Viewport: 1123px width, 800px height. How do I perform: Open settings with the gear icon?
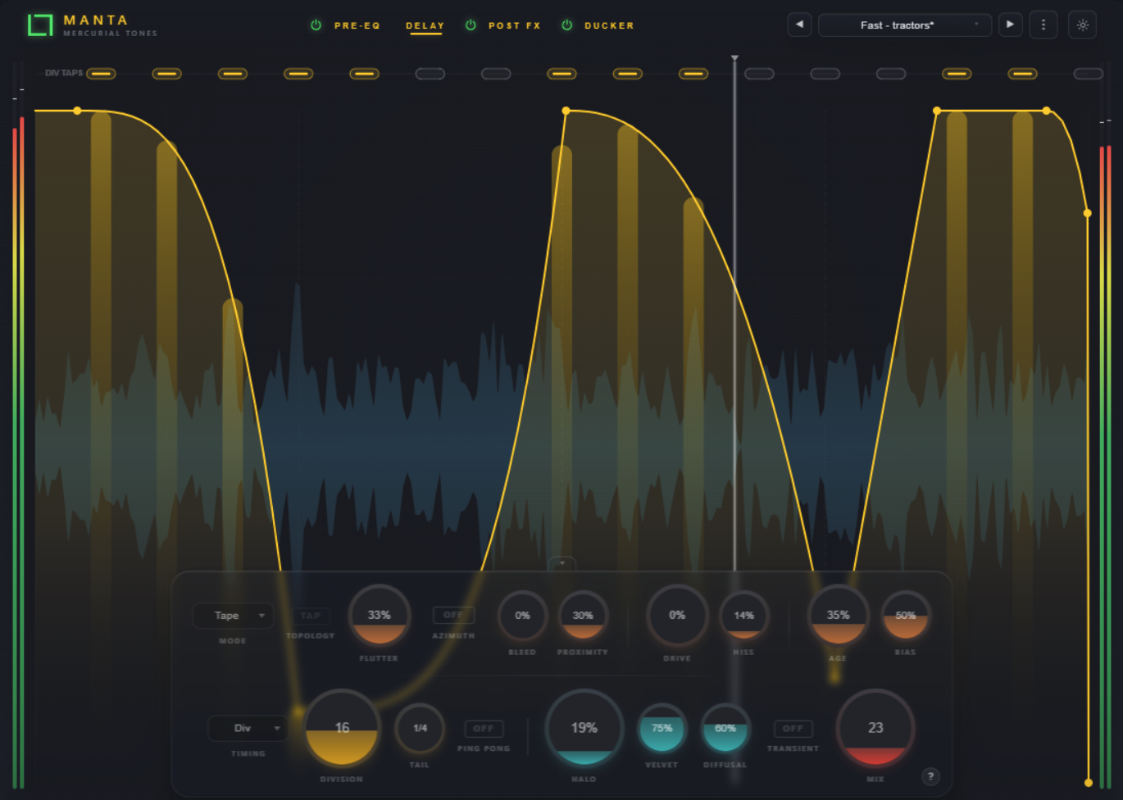tap(1083, 25)
